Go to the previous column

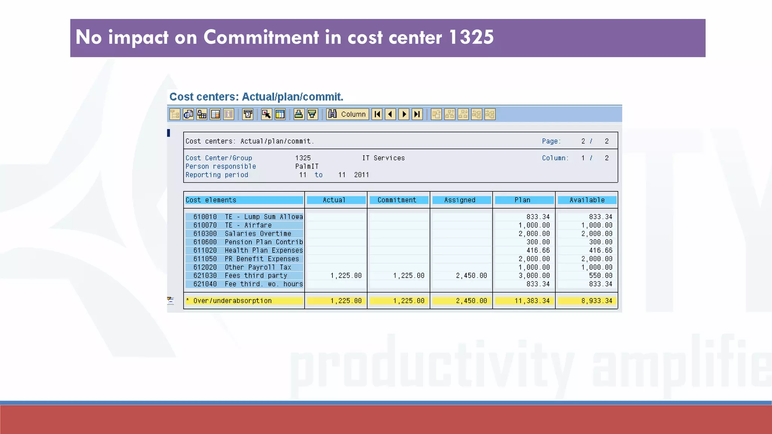click(x=390, y=114)
